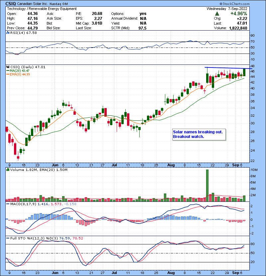Click the Aug label on the date axis
Viewport: 266px width, 276px height.
pyautogui.click(x=171, y=165)
